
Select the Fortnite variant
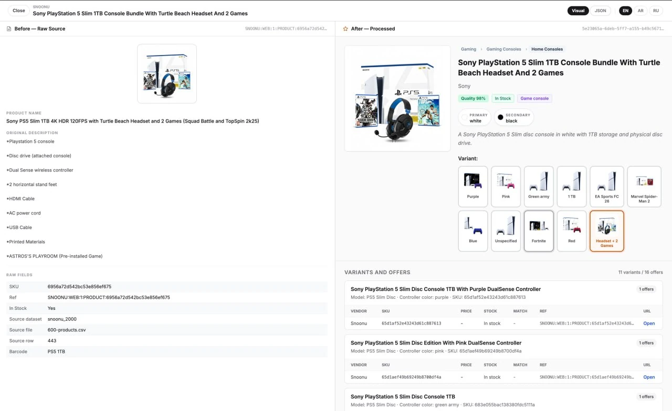click(x=539, y=231)
